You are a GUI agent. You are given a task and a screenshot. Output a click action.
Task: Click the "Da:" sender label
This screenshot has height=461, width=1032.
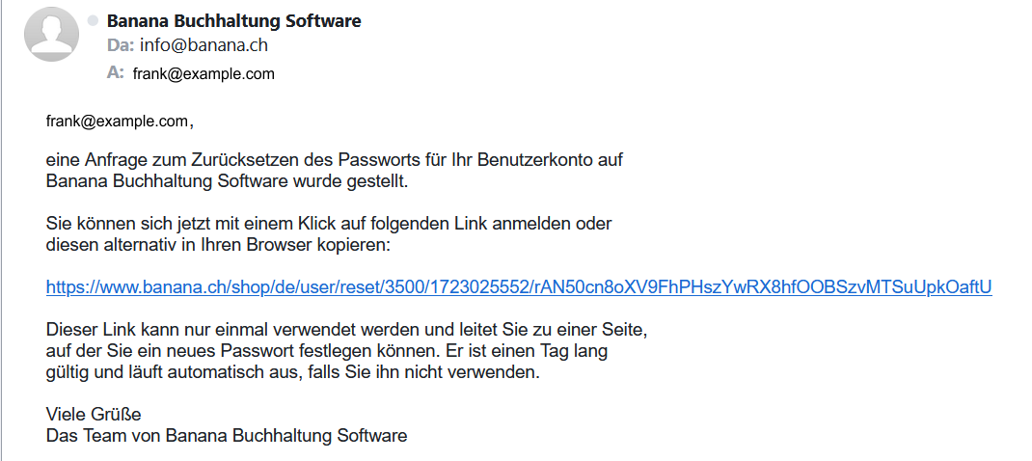pos(121,45)
